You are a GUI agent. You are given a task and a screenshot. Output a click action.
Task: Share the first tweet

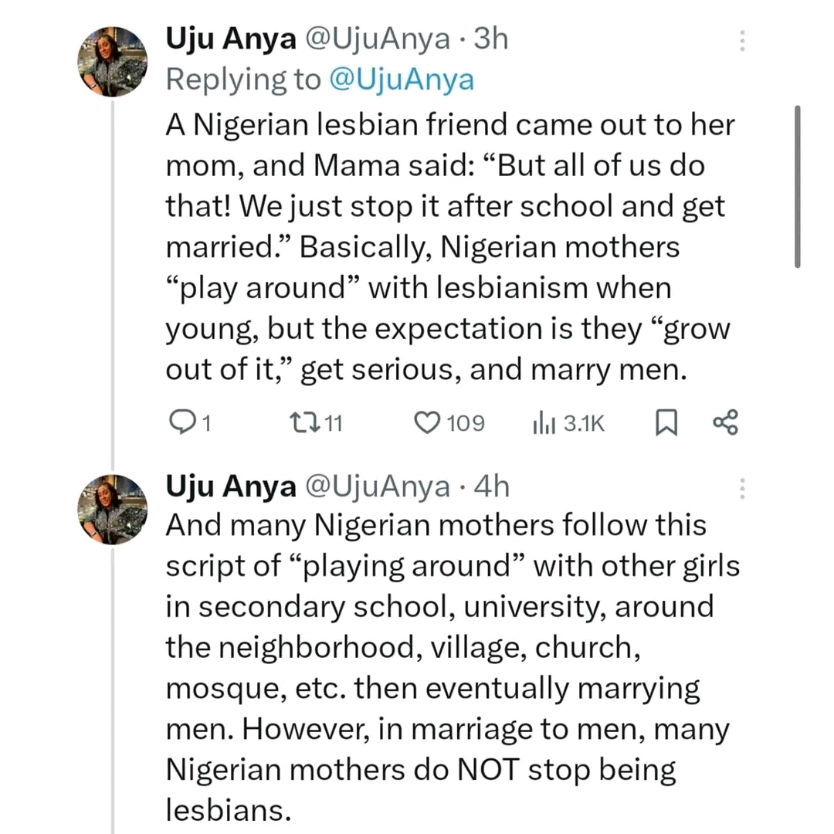point(725,422)
